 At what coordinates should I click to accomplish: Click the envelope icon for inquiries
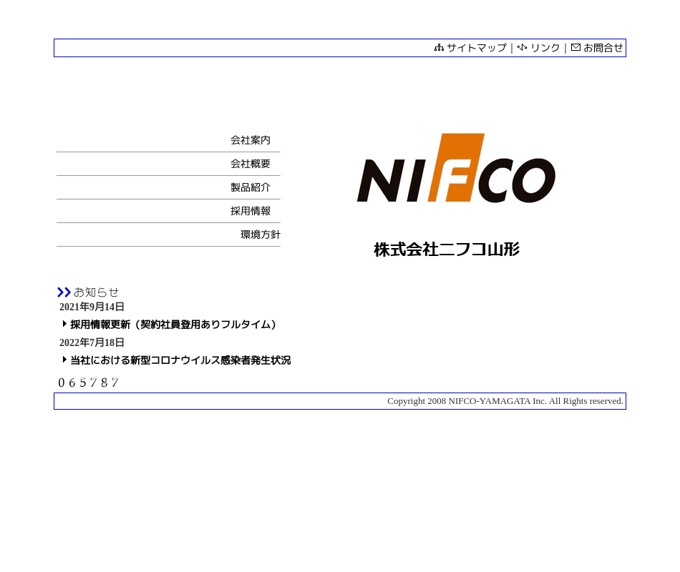click(575, 48)
